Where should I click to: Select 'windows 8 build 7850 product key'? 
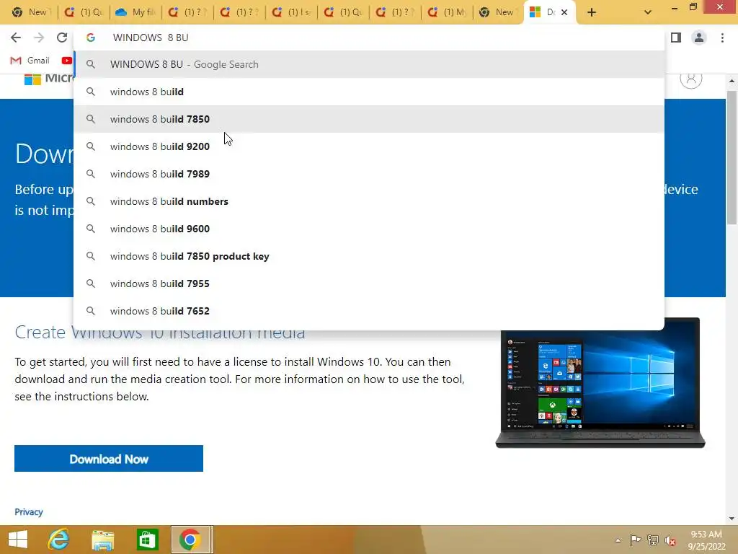tap(369, 256)
